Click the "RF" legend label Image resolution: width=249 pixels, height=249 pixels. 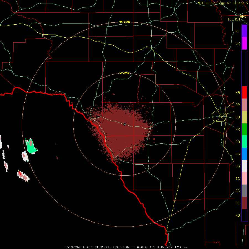[x=238, y=31]
